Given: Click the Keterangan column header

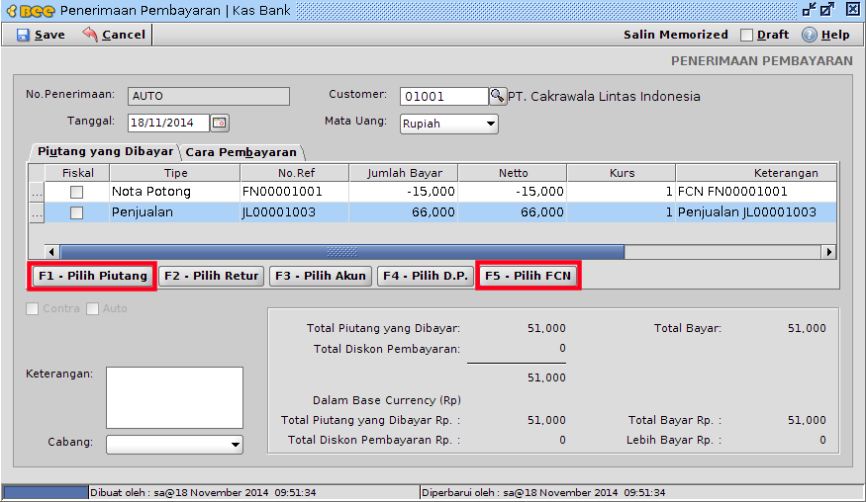Looking at the screenshot, I should tap(757, 173).
